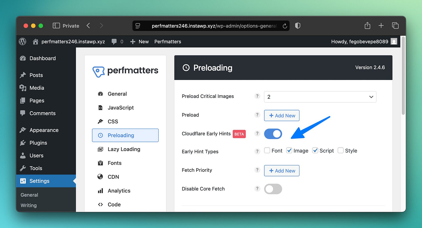The height and width of the screenshot is (228, 422).
Task: Click the help icon for Preload Critical Images
Action: click(257, 96)
